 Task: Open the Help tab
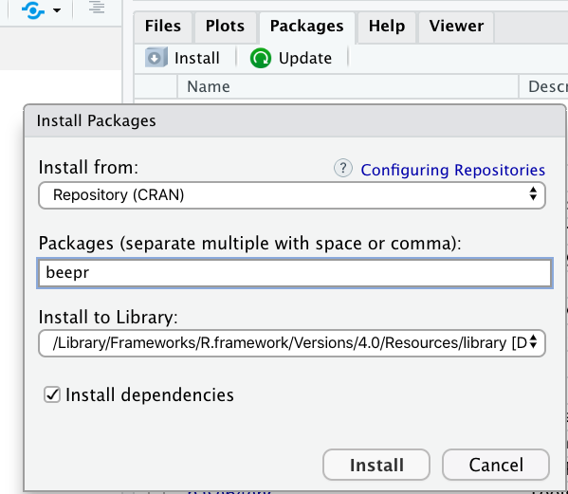coord(387,27)
